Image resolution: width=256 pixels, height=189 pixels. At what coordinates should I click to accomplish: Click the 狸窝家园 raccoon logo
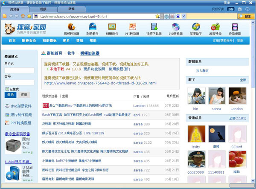[25, 29]
